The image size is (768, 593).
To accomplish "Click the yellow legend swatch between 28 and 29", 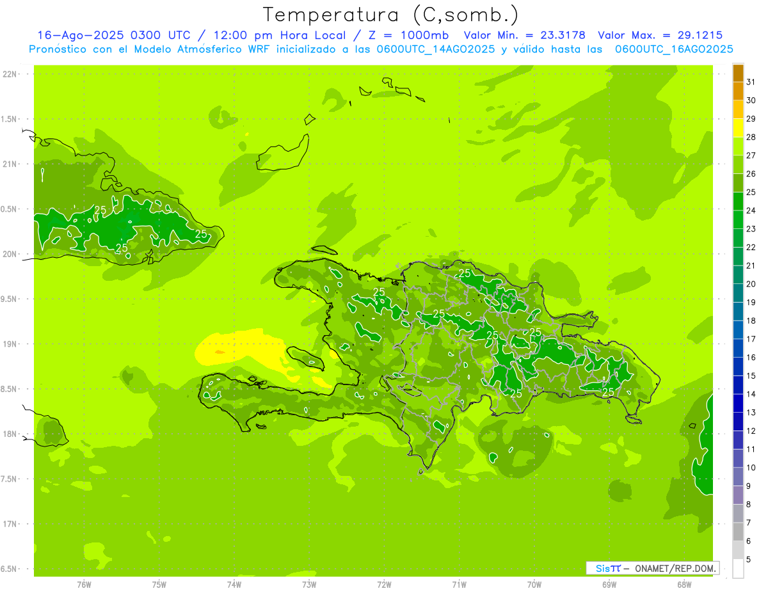I will [738, 128].
